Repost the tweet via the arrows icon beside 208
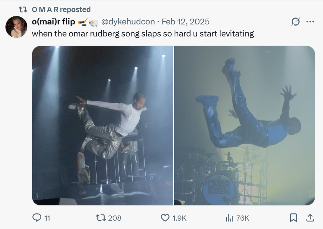The width and height of the screenshot is (323, 229). coord(100,218)
